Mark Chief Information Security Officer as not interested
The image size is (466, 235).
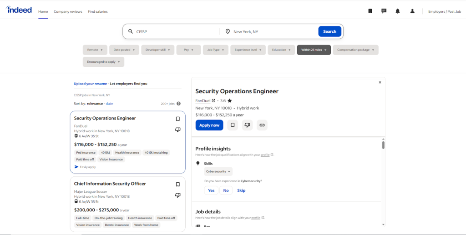pos(178,195)
